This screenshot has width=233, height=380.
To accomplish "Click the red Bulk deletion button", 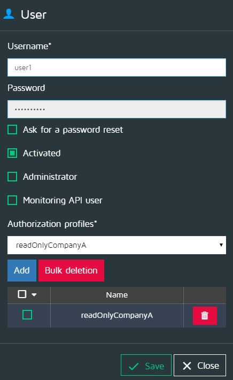I will point(71,270).
